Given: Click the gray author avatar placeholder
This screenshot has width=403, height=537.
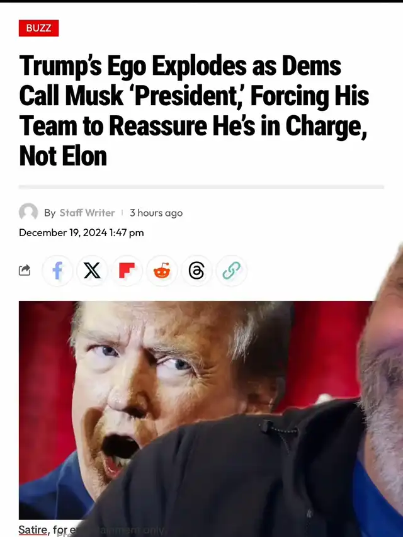Looking at the screenshot, I should pyautogui.click(x=28, y=212).
